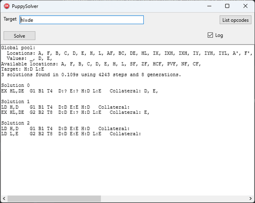The height and width of the screenshot is (203, 255).
Task: Maximize the PuppySolver window
Action: pyautogui.click(x=227, y=6)
